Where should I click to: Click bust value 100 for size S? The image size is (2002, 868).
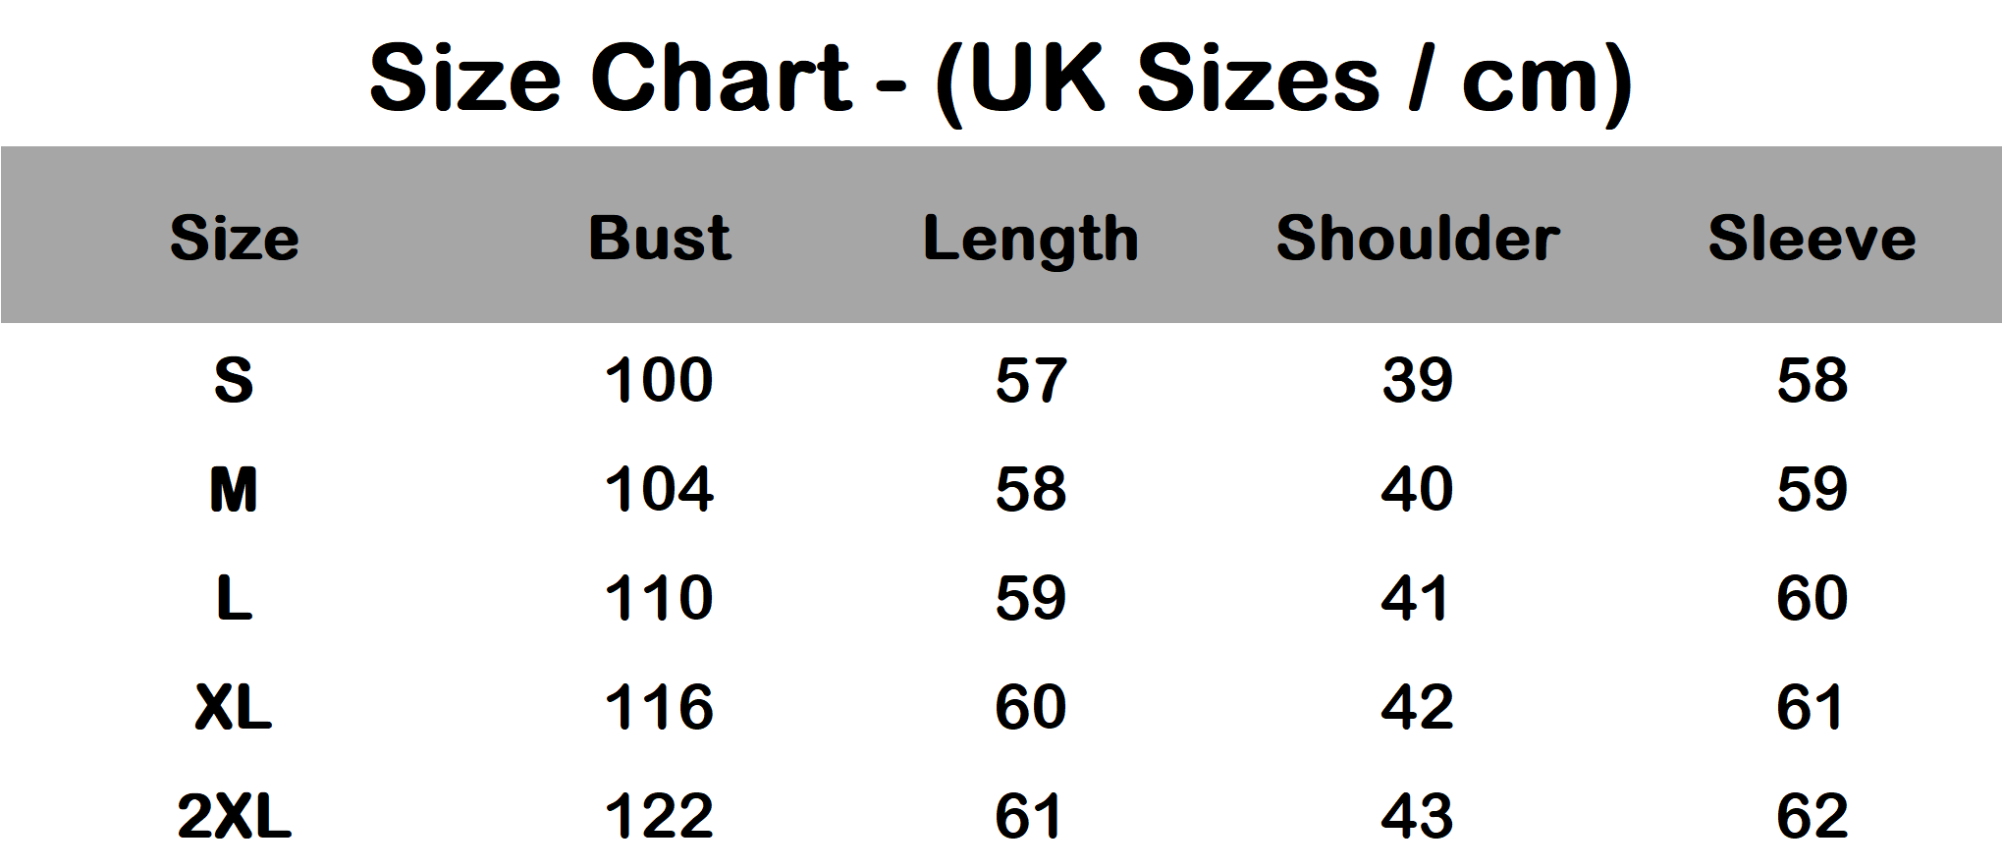(x=659, y=380)
